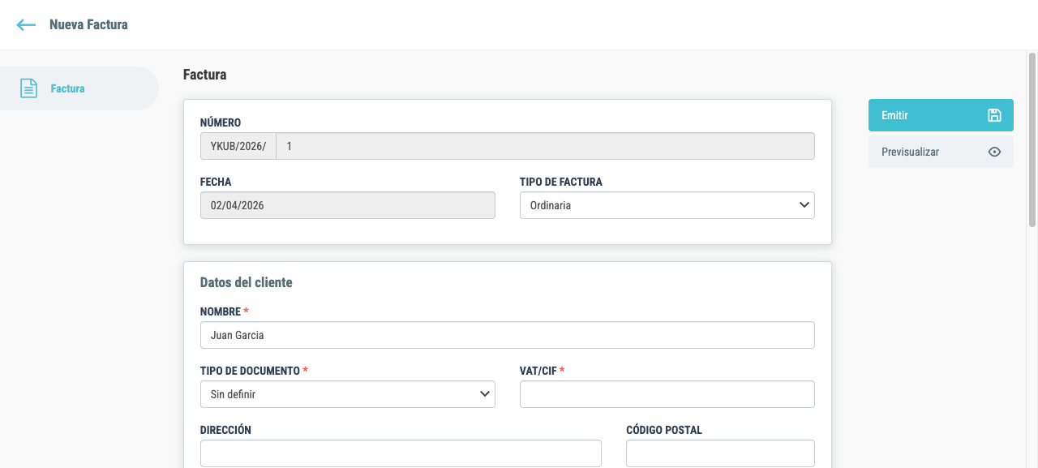Click the Factura section heading
This screenshot has height=468, width=1038.
[x=204, y=75]
